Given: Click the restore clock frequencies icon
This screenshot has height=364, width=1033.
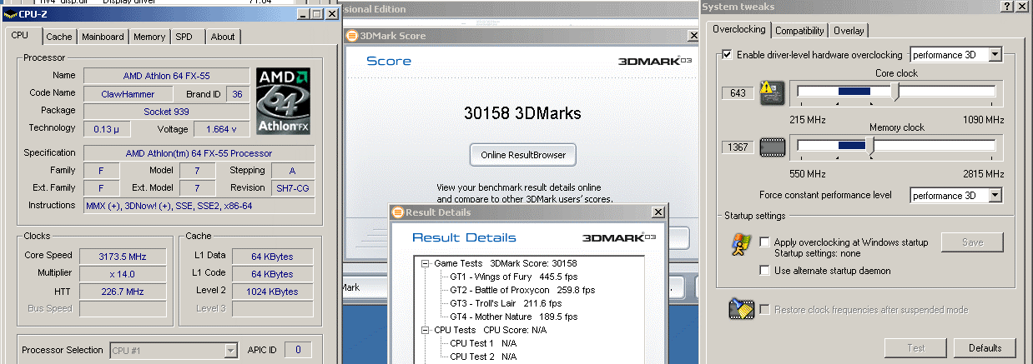Looking at the screenshot, I should [739, 308].
